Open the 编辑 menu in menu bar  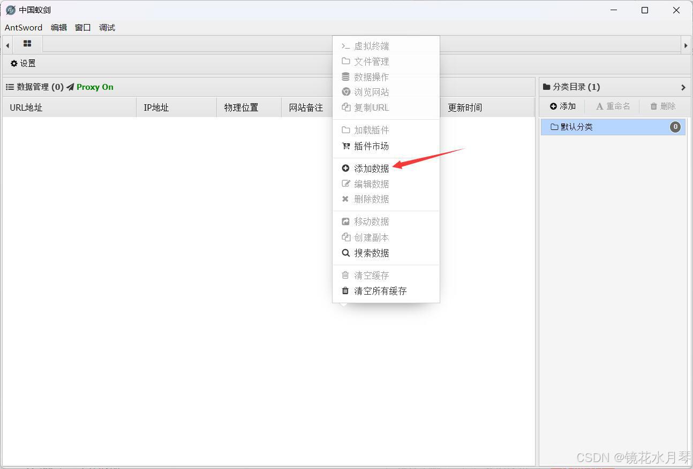pos(59,28)
